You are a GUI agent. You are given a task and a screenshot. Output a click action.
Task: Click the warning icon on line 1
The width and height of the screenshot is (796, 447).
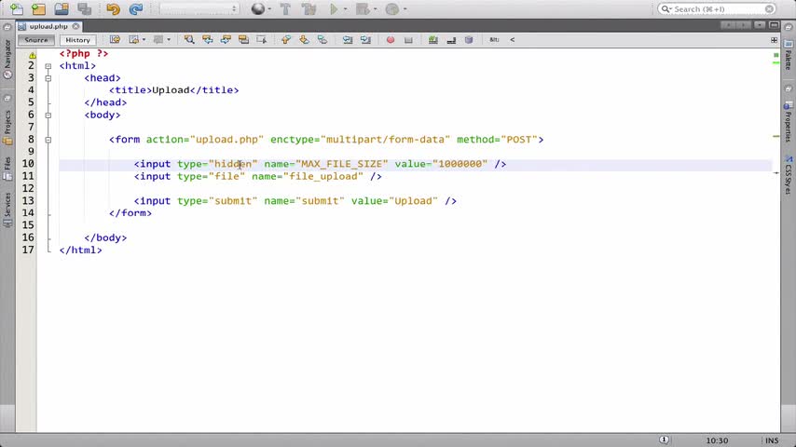pos(32,54)
